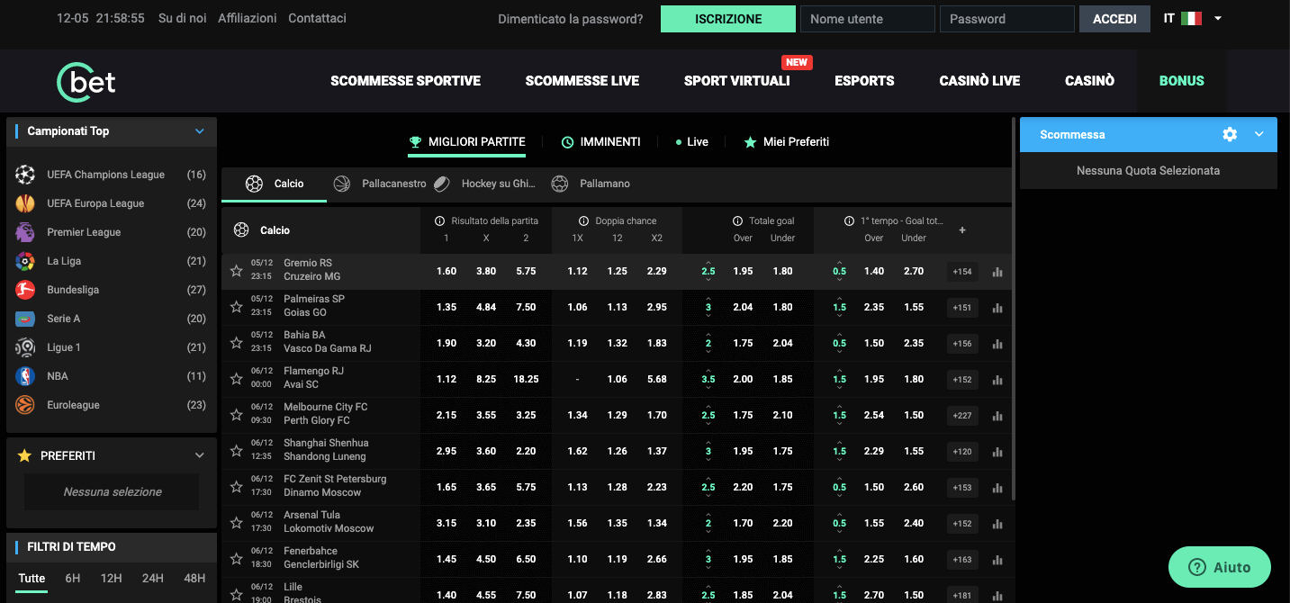Click the Cbet logo
1290x603 pixels.
pos(86,81)
